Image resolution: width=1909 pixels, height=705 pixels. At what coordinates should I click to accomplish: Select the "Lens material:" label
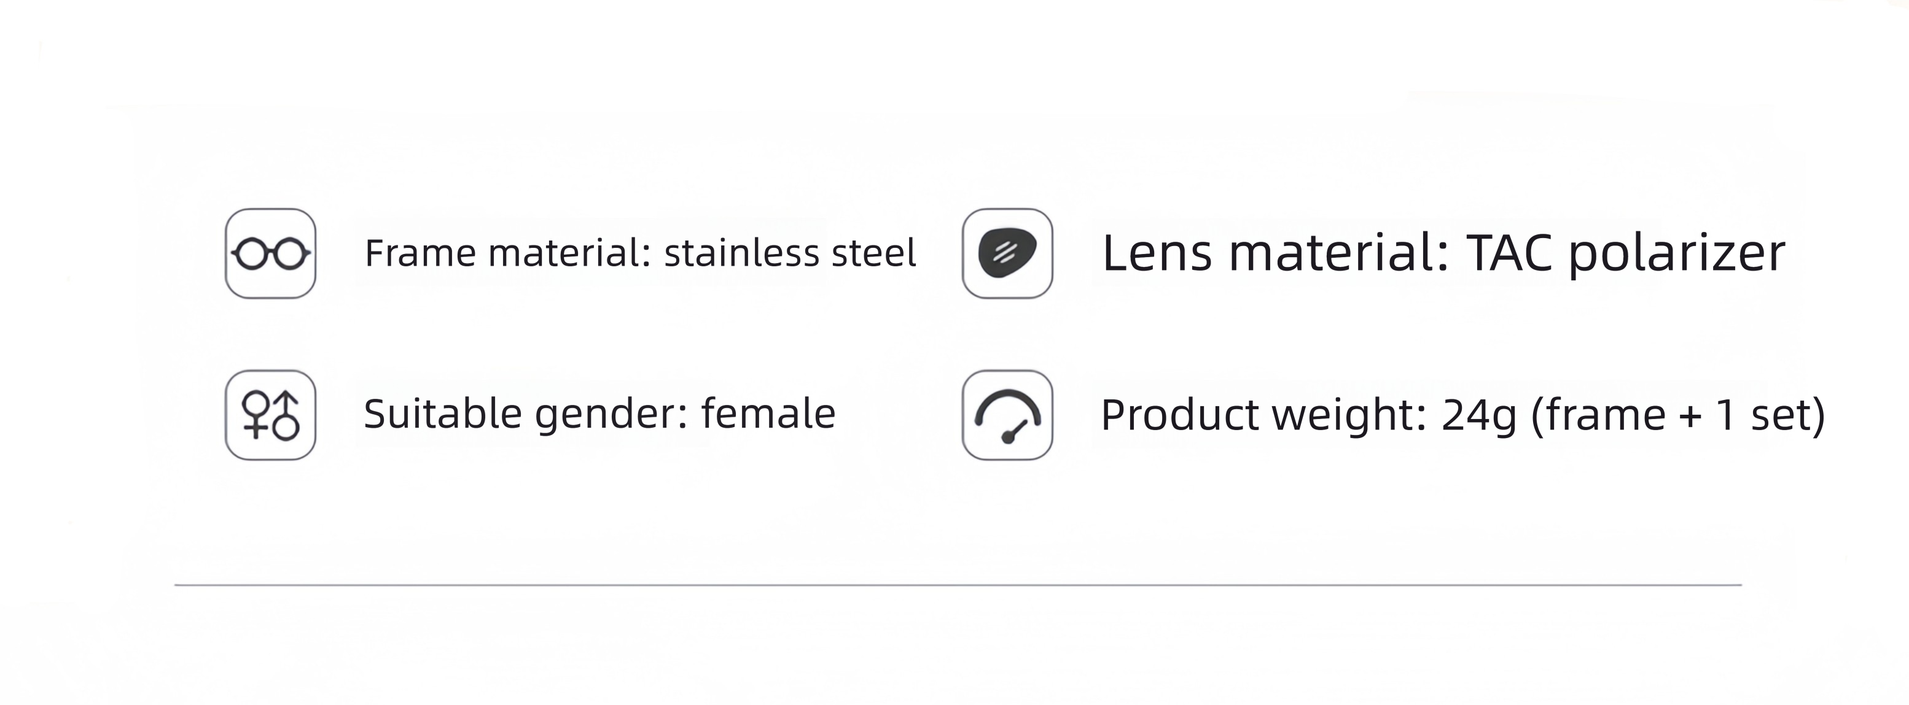tap(1275, 253)
